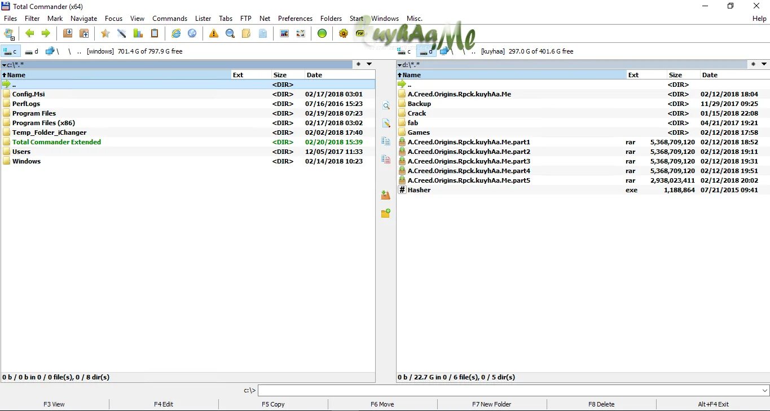Click in the command line input field
The height and width of the screenshot is (411, 770).
tap(509, 390)
